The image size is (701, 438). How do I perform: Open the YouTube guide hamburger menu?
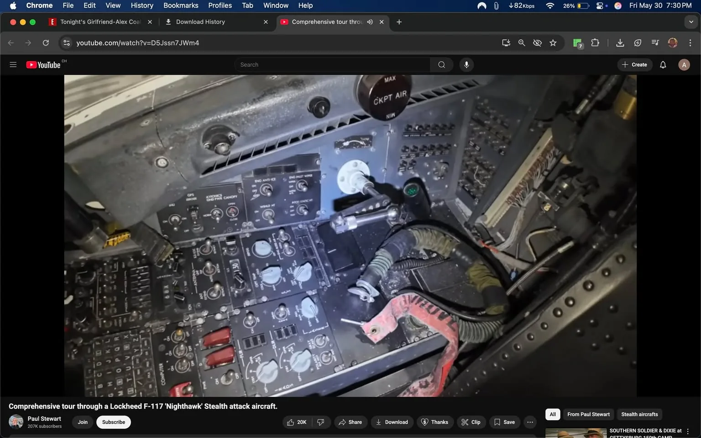click(x=13, y=64)
